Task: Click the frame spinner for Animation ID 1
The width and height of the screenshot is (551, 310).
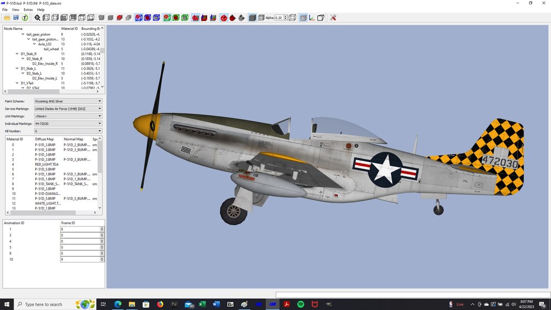Action: click(102, 229)
